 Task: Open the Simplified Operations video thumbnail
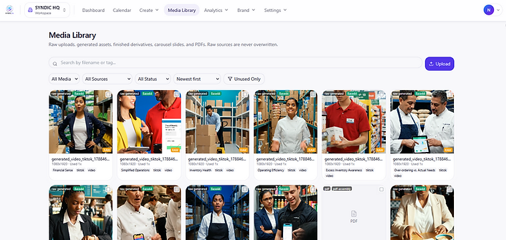click(x=149, y=122)
